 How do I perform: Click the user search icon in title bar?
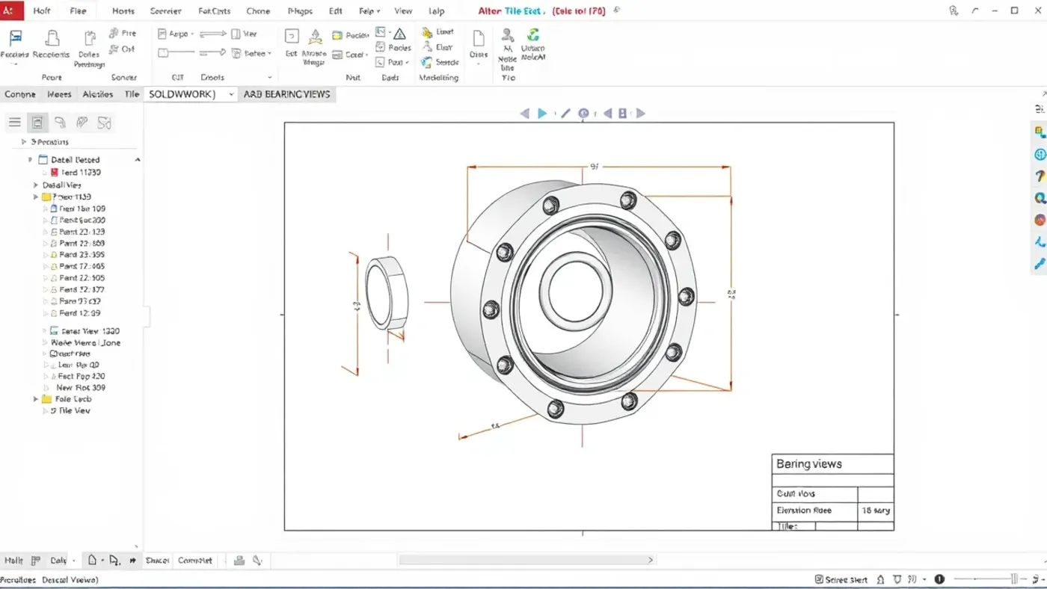coord(954,10)
